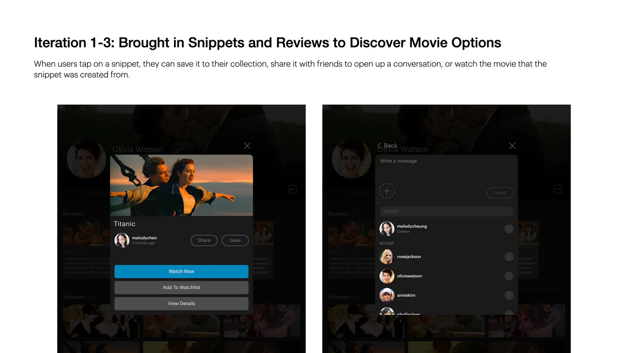Click the Search field in share dialog
Screen dimensions: 628x353
click(x=446, y=211)
